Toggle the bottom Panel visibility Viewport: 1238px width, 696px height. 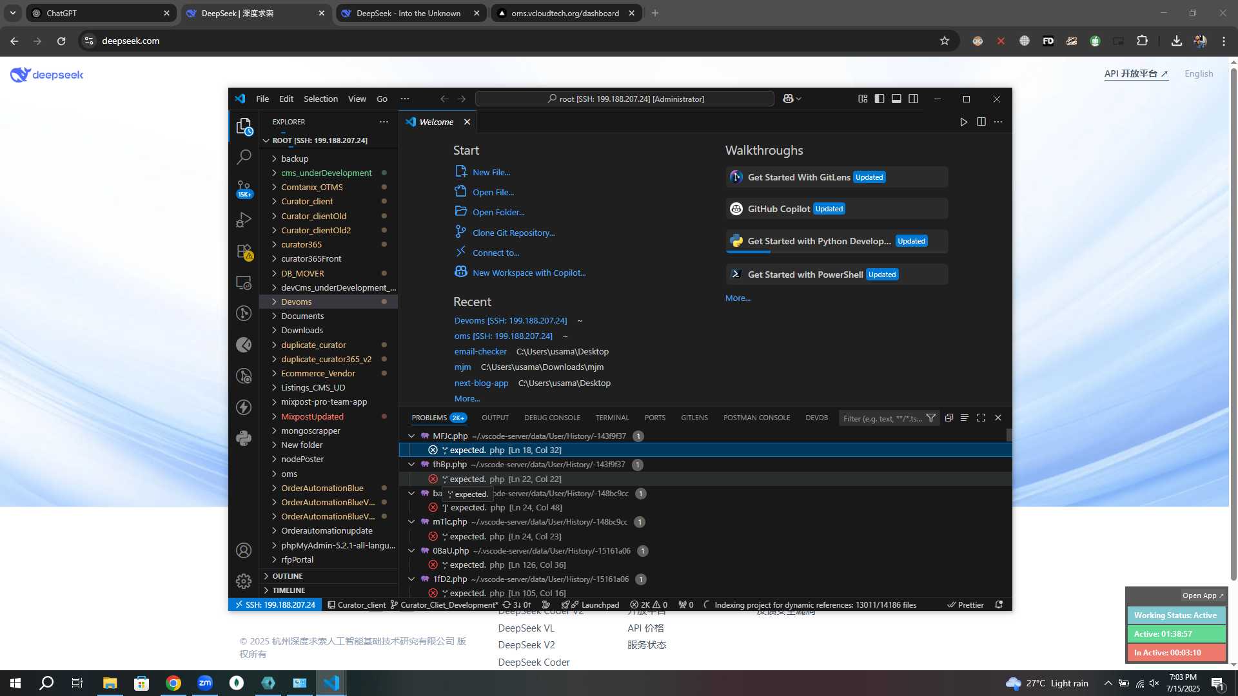point(896,99)
